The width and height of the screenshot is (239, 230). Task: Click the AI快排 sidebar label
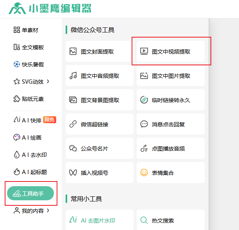[32, 120]
